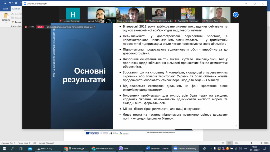The height and width of the screenshot is (152, 270).
Task: Open the clock showing 16:05 13.10.2022
Action: coord(255,148)
